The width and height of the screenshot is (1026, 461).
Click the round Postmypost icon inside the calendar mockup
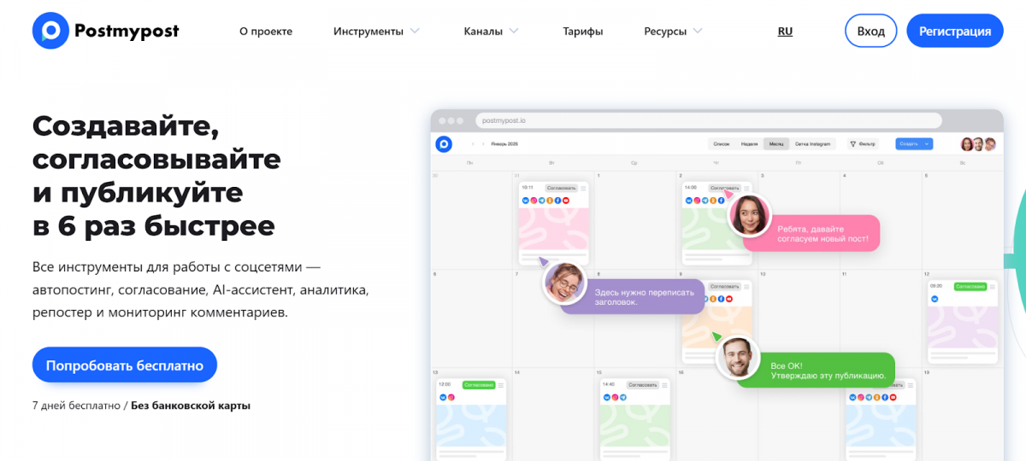tap(443, 144)
